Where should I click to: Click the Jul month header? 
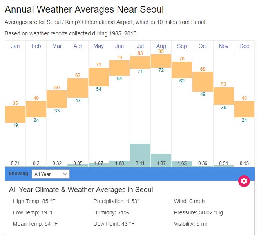point(140,46)
